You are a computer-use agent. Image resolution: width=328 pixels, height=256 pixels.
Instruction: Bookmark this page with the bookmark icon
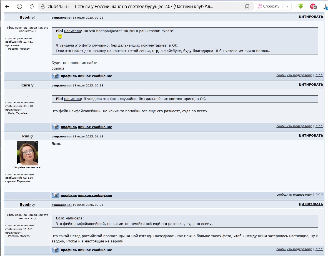point(247,6)
